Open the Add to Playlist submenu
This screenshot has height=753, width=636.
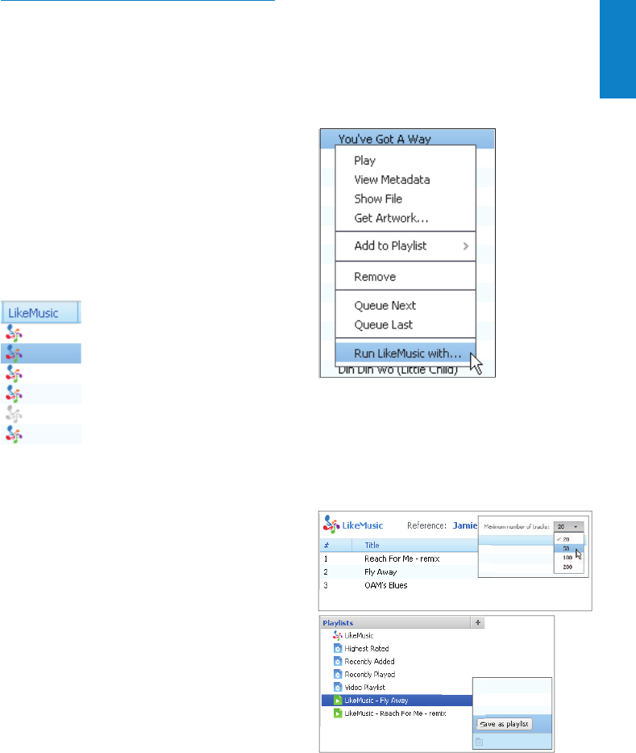(405, 246)
